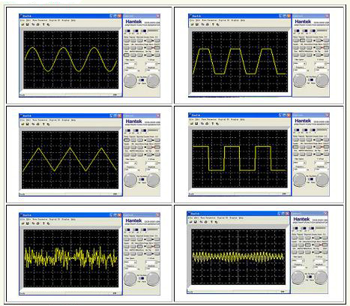Click the highlighted waveform button in the square panel

coord(296,147)
